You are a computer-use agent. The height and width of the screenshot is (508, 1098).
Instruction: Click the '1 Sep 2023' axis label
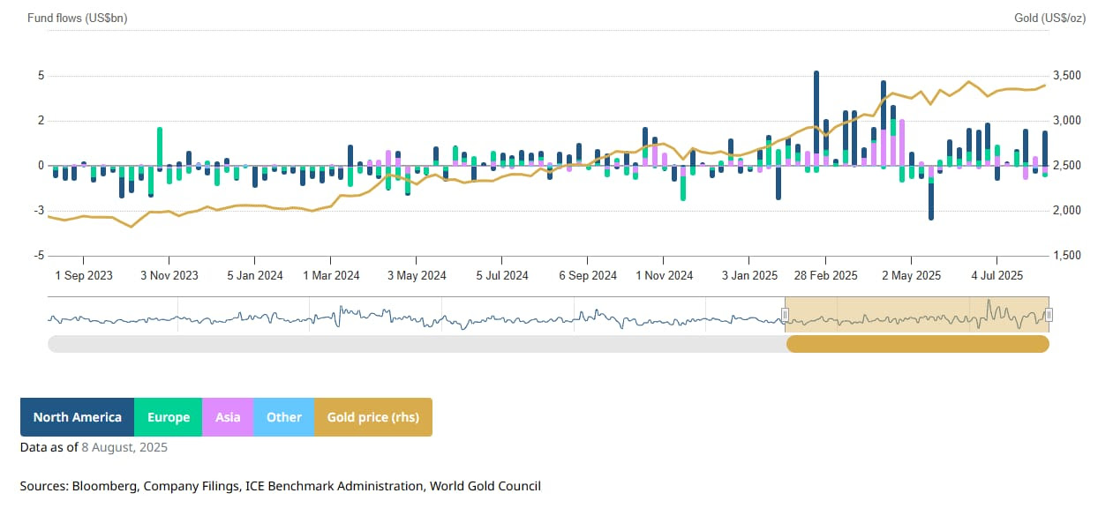point(84,275)
